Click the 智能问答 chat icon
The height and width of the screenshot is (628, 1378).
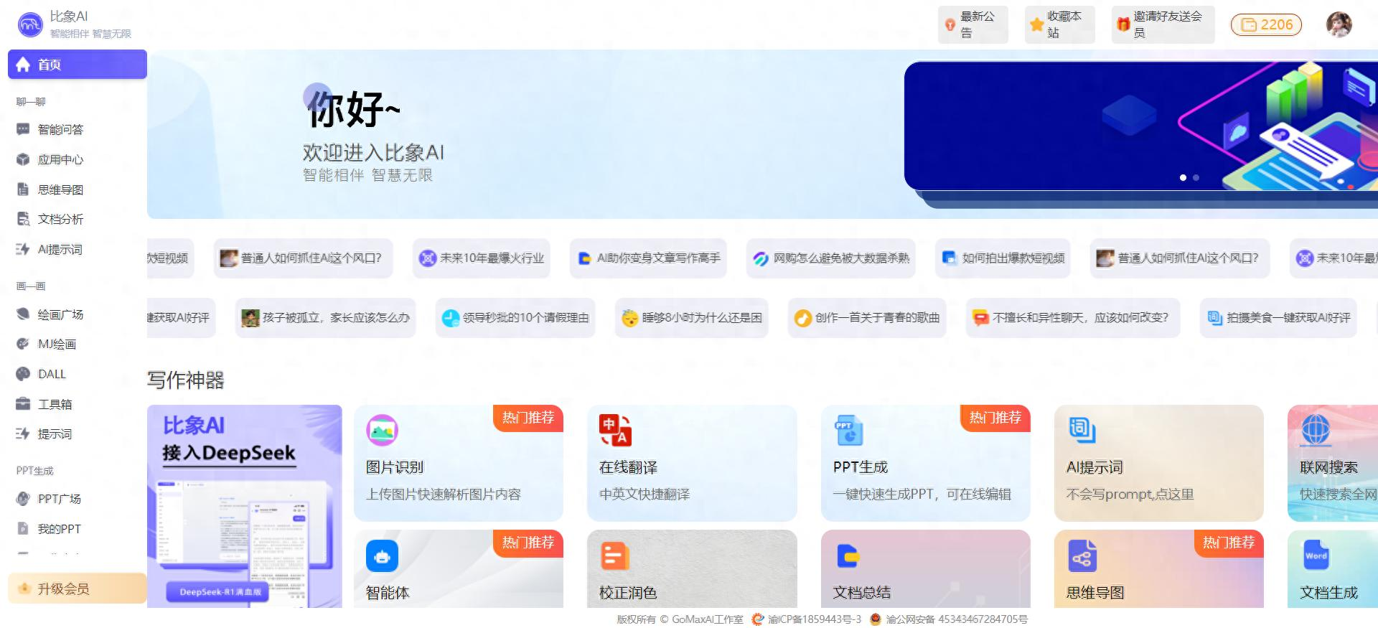23,129
